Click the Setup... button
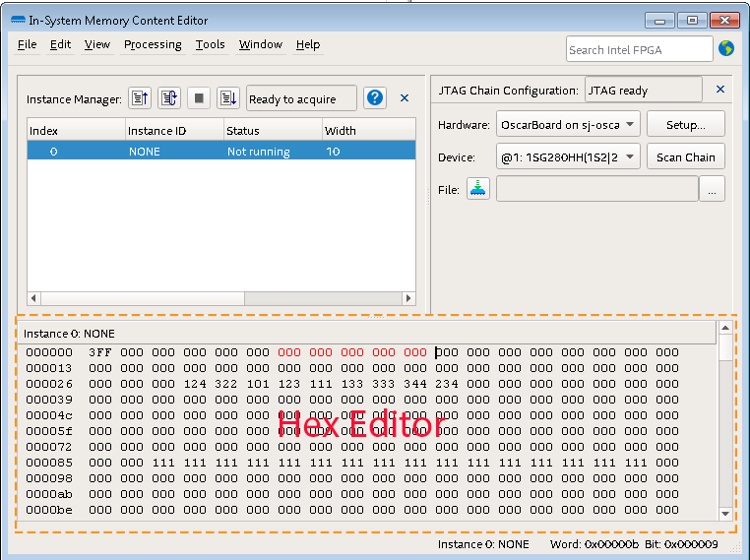Screen dimensions: 750x560 [x=685, y=125]
